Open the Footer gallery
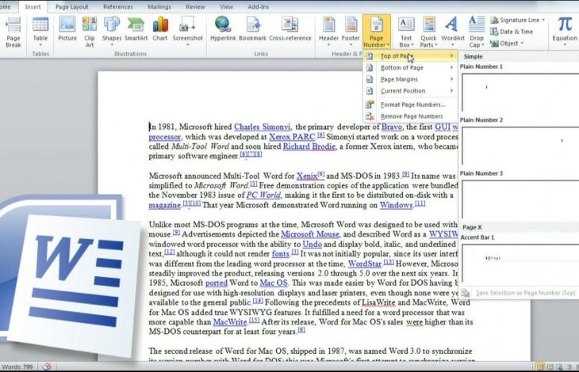The width and height of the screenshot is (579, 372). coord(351,32)
